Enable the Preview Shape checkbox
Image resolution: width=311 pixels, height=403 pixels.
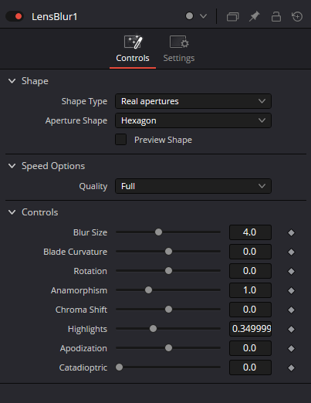coord(120,140)
